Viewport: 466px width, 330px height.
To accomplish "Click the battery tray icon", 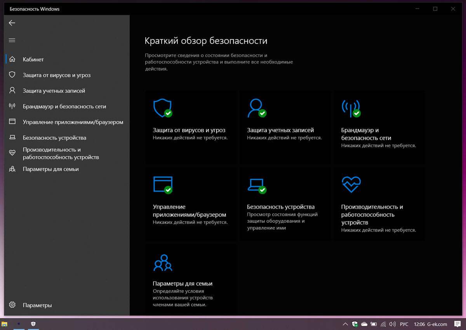I will (374, 324).
